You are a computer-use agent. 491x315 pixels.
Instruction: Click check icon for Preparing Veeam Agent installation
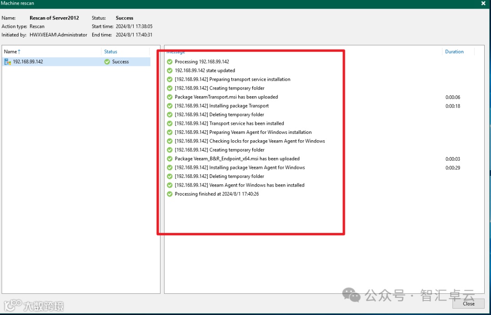tap(170, 132)
